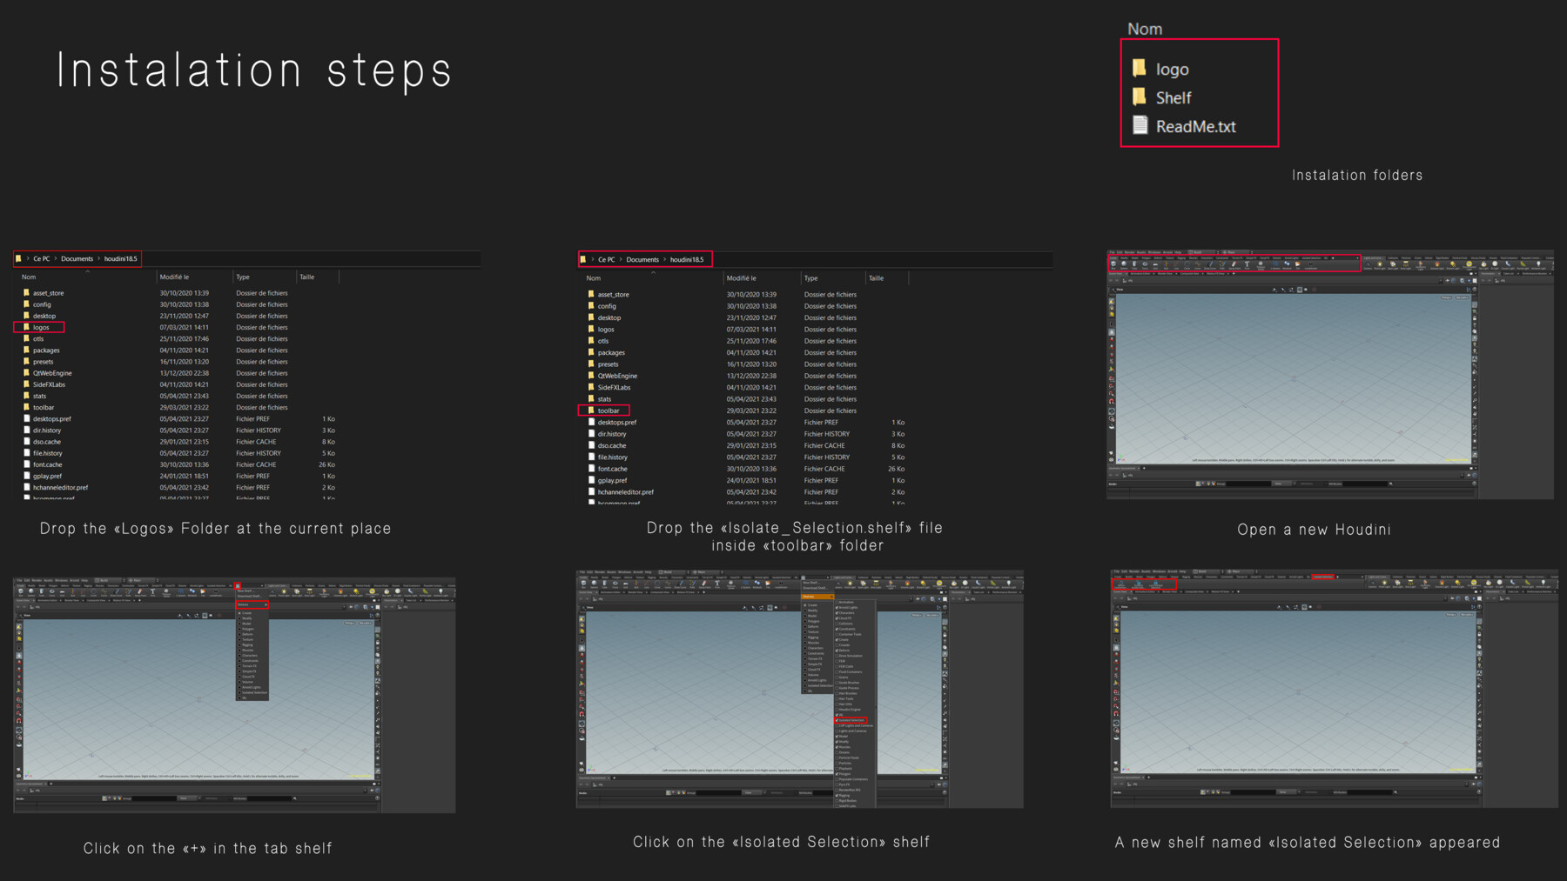Select 'font.cache' file name in middle explorer
This screenshot has width=1567, height=881.
pyautogui.click(x=613, y=468)
